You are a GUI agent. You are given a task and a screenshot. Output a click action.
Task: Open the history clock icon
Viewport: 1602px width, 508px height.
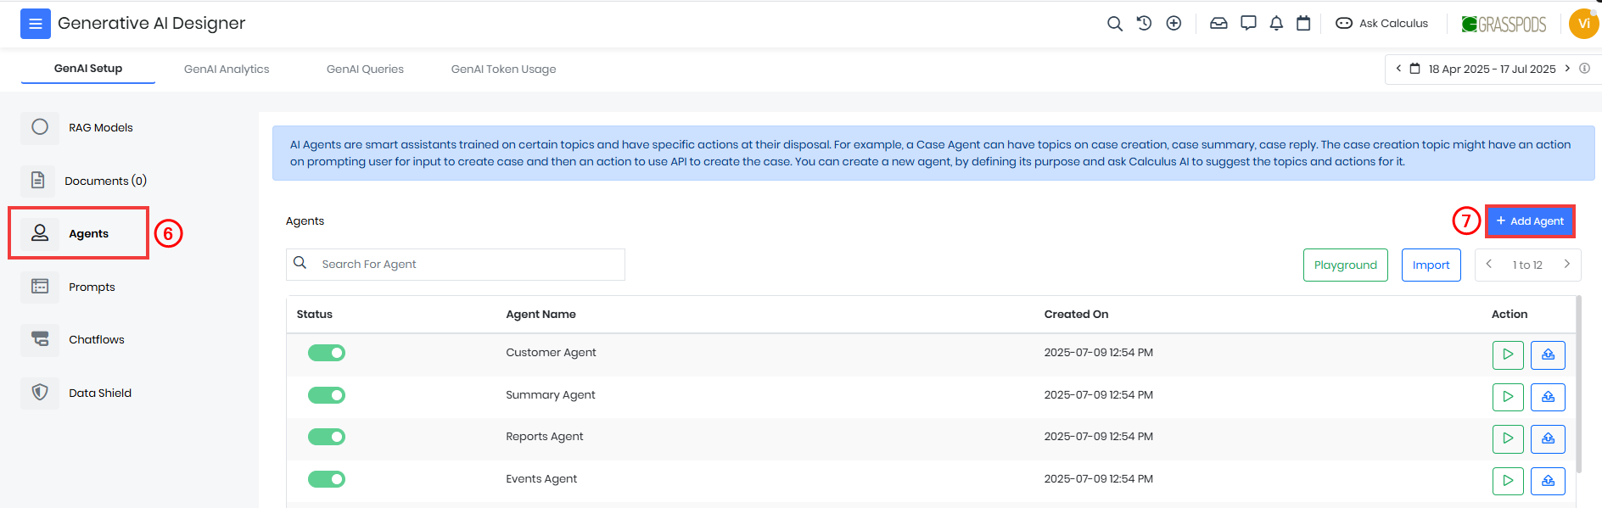point(1144,24)
